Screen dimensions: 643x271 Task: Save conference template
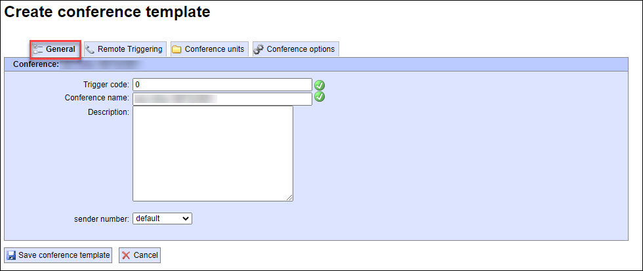pos(58,255)
